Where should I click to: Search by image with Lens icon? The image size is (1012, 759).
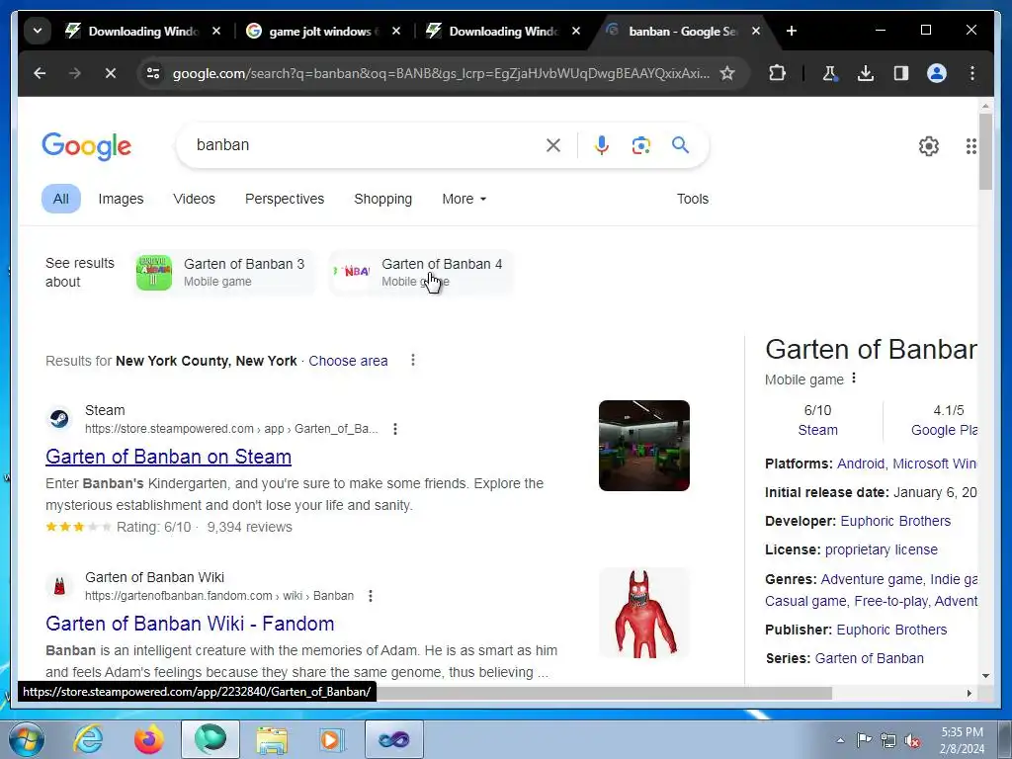640,145
